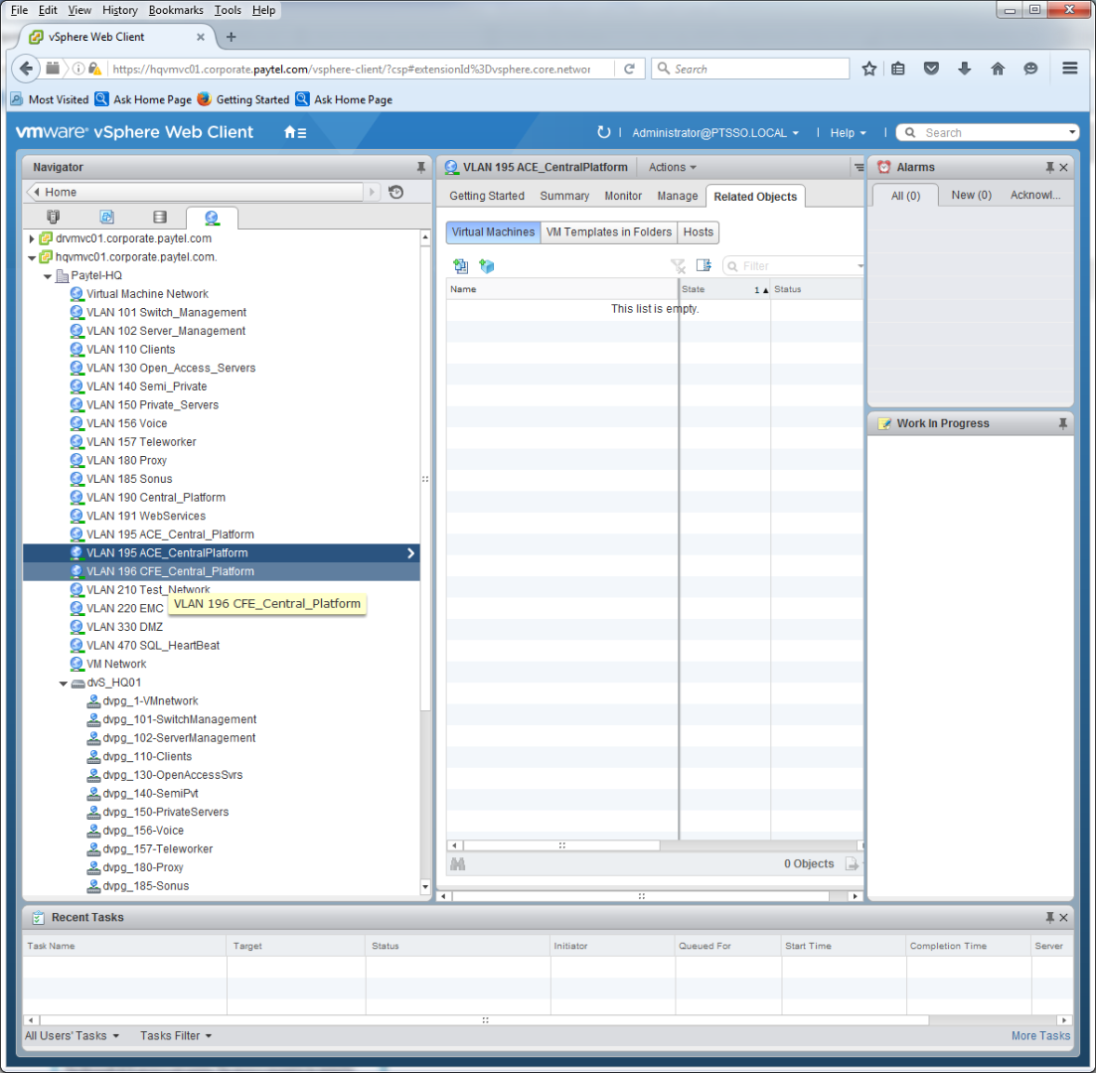Screen dimensions: 1096x1073
Task: Click the Filter field in VM list
Action: point(793,265)
